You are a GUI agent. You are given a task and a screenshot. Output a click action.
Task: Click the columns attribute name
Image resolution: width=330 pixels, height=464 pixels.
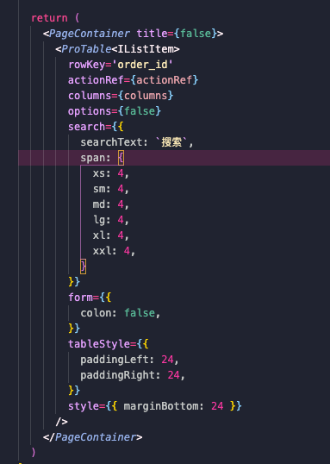click(x=90, y=96)
